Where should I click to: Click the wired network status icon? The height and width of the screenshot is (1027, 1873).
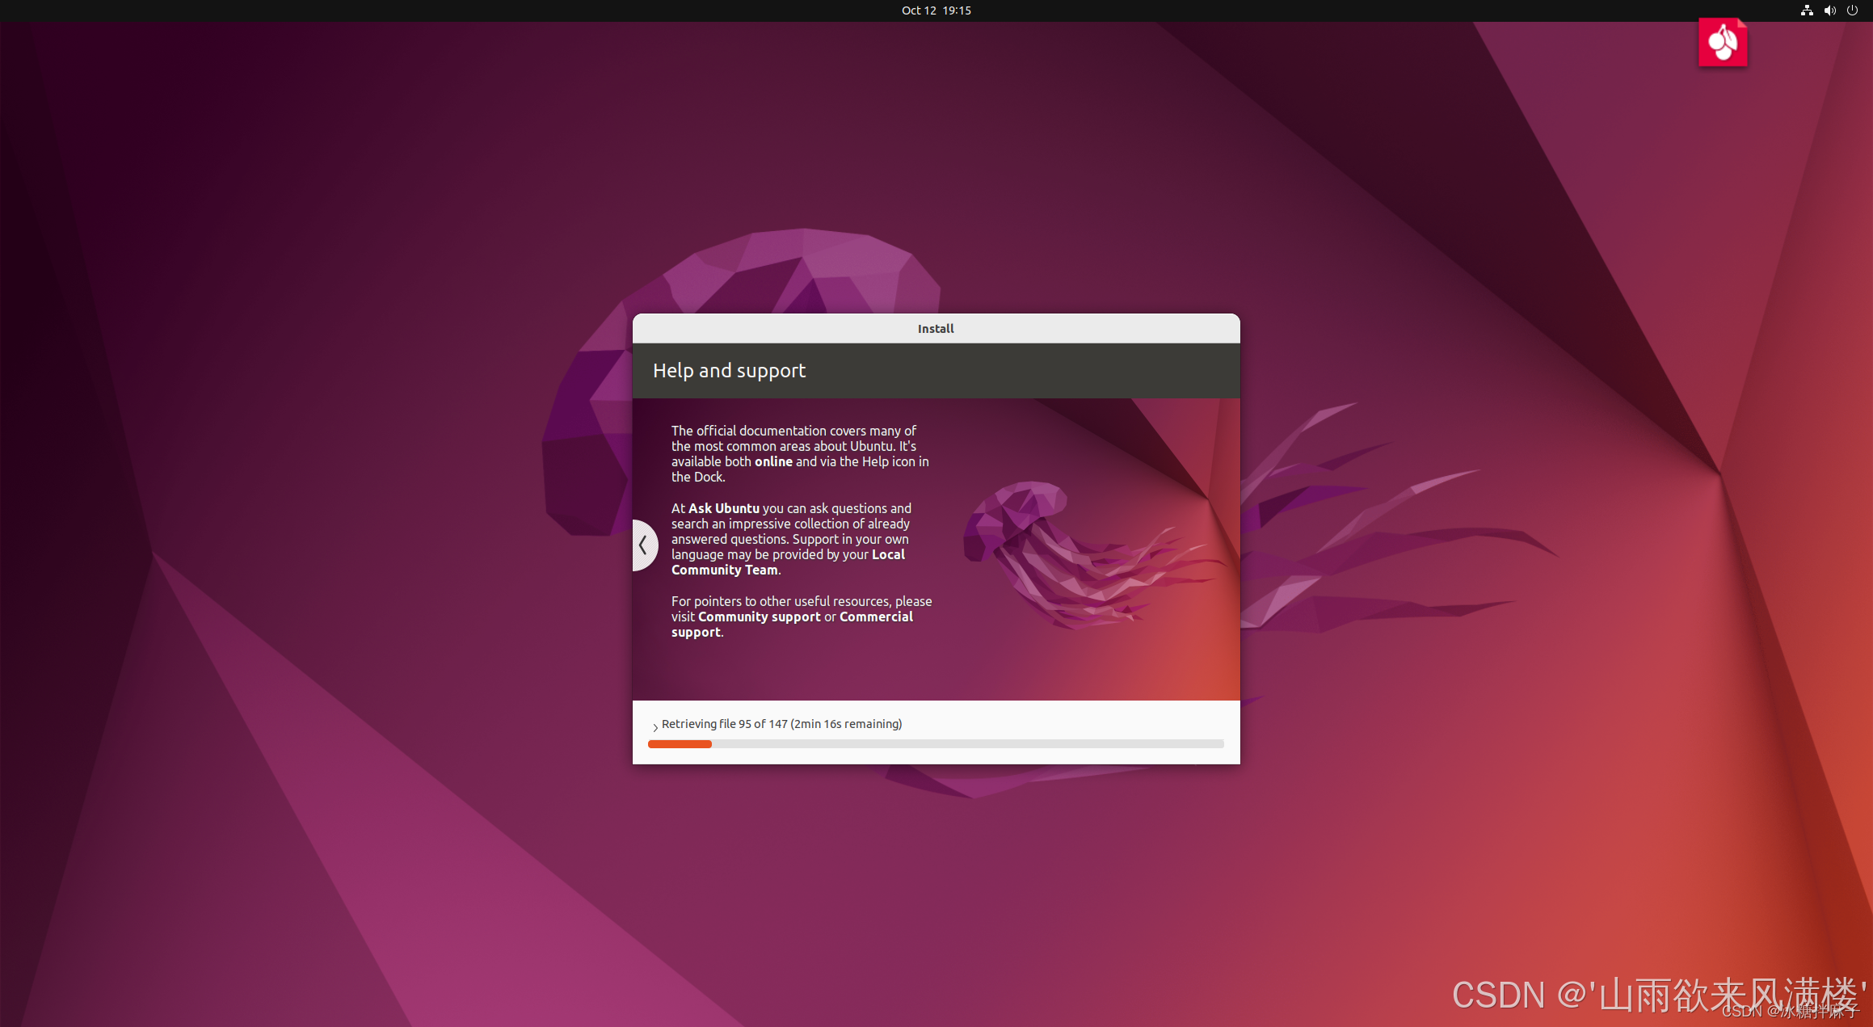1807,11
